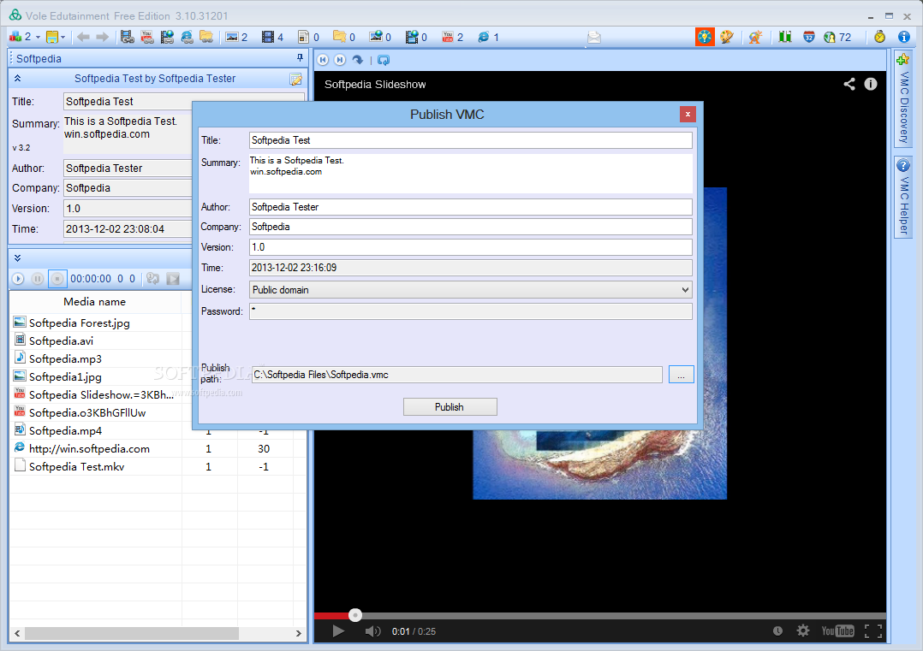The image size is (923, 651).
Task: Click next media button above the player
Action: [340, 59]
